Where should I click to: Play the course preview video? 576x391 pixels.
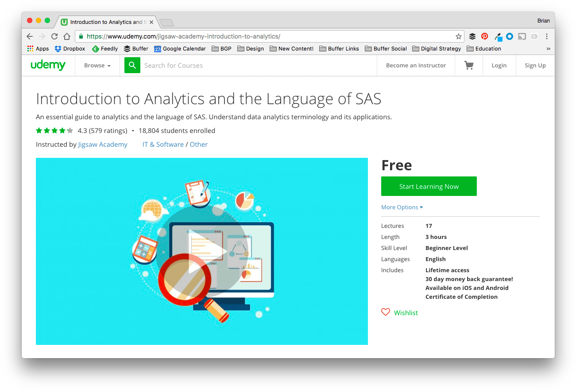[202, 251]
